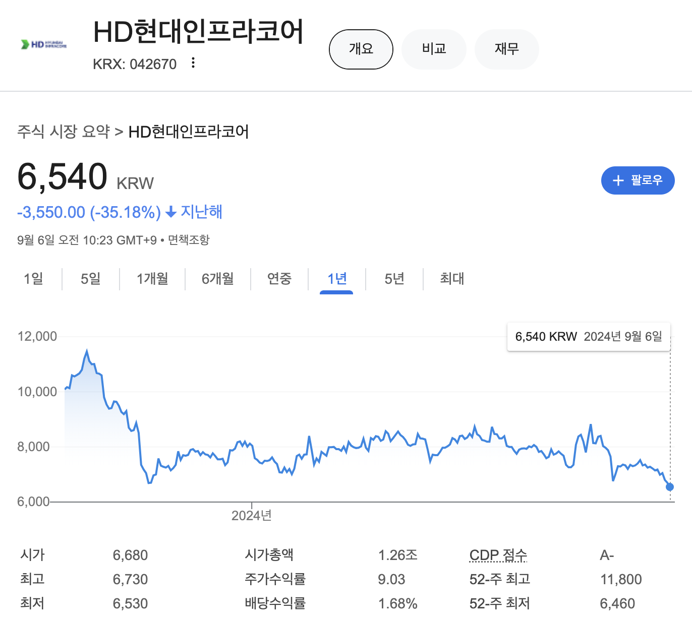Image resolution: width=692 pixels, height=621 pixels.
Task: Click the KRX: 042670 ticker text
Action: (135, 64)
